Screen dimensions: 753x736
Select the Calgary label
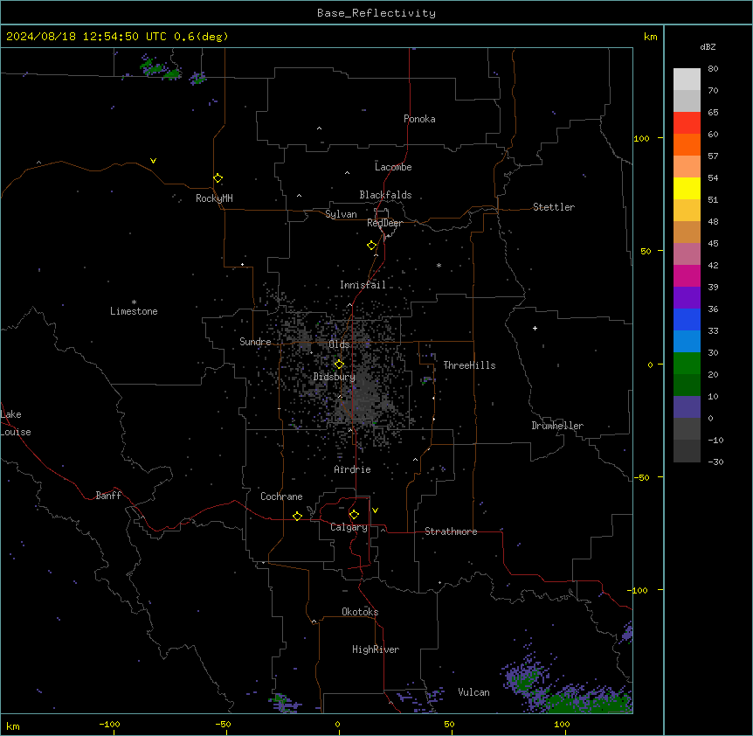coord(349,527)
